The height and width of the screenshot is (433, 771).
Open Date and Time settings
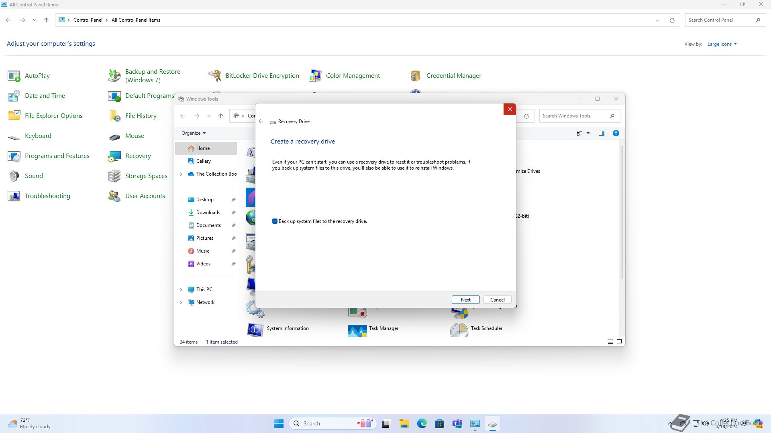[x=45, y=95]
